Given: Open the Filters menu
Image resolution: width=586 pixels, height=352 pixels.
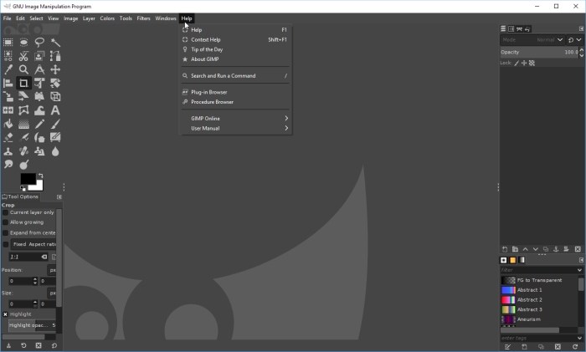Looking at the screenshot, I should (x=143, y=18).
